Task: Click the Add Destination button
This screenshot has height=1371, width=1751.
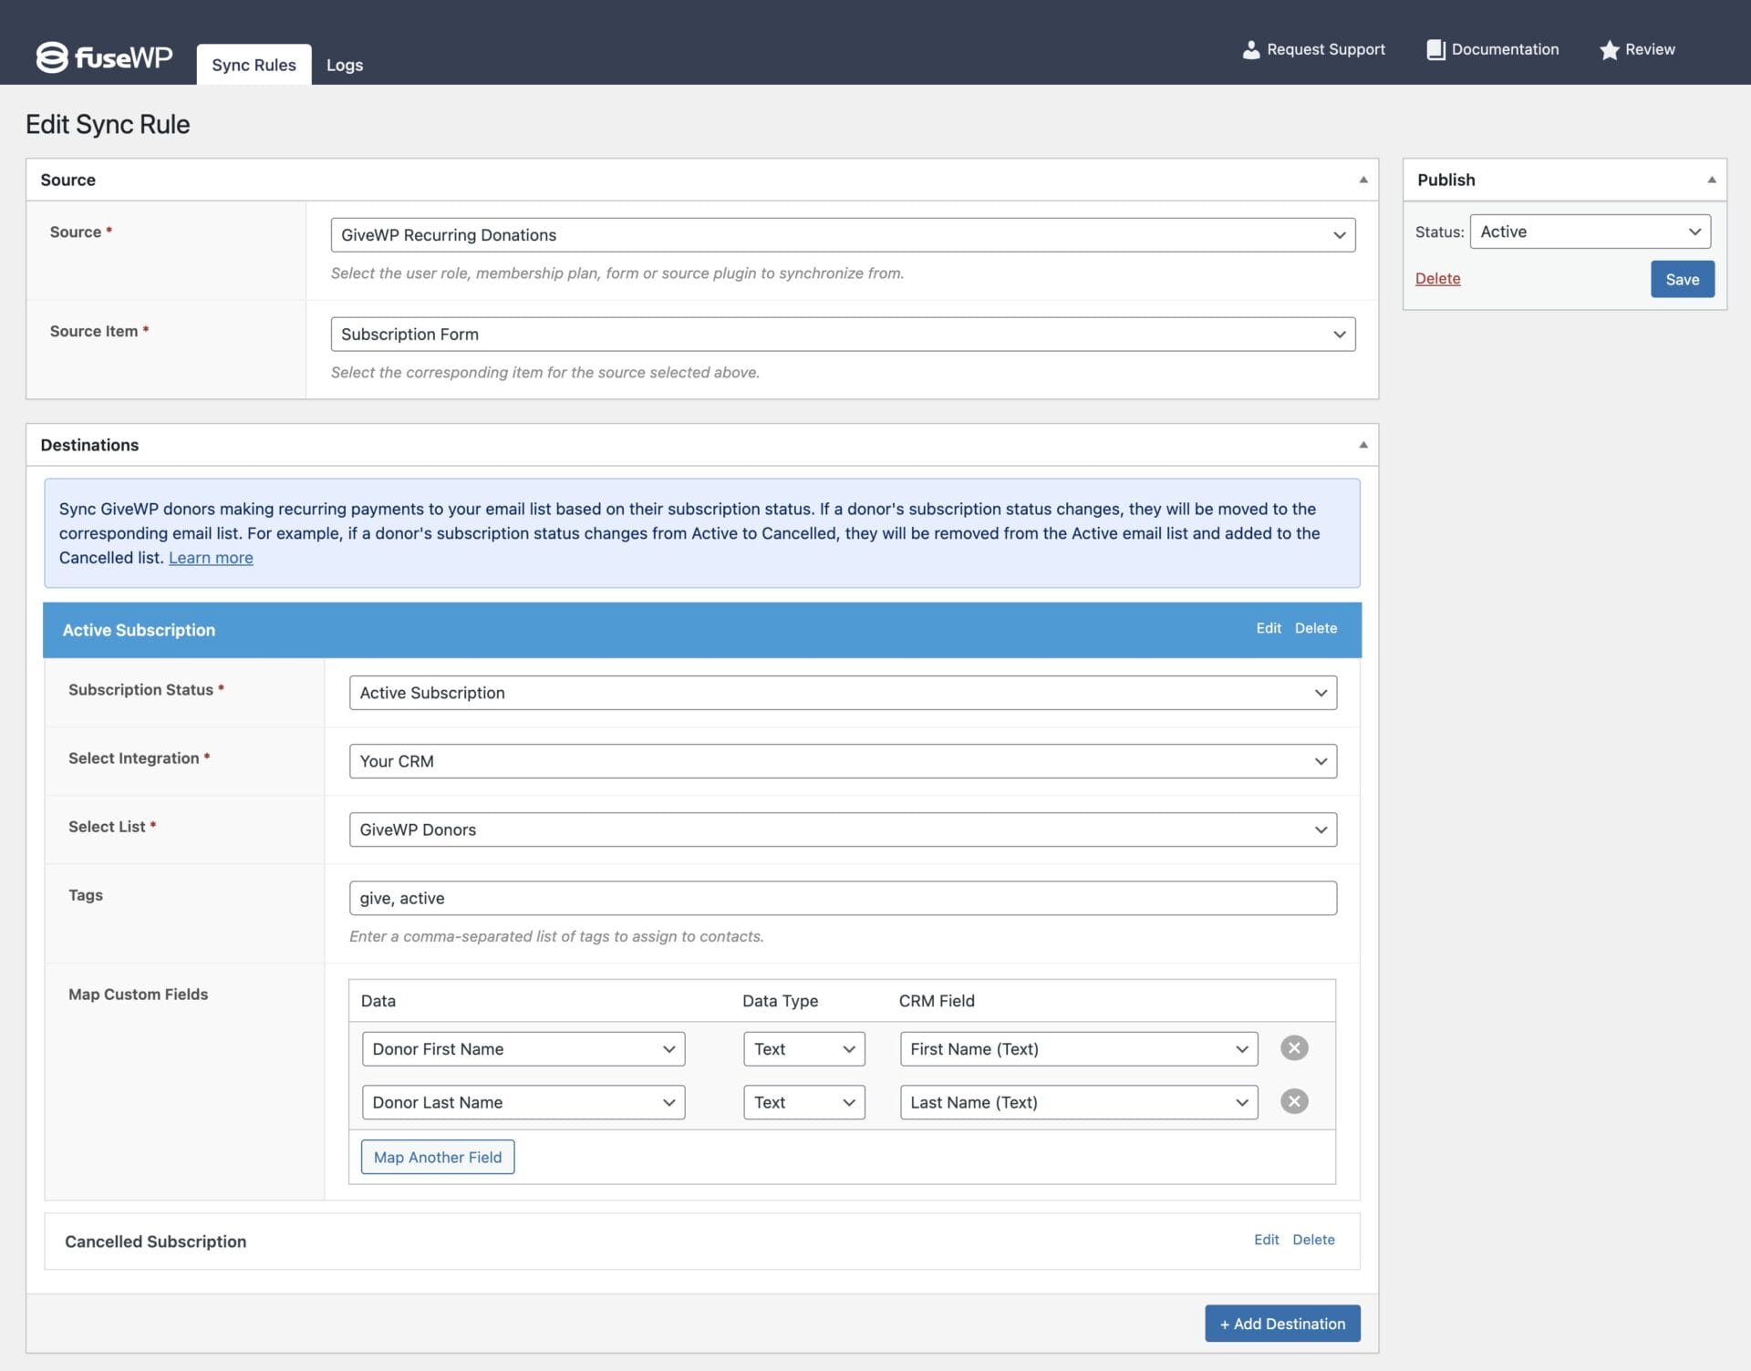Action: 1281,1324
